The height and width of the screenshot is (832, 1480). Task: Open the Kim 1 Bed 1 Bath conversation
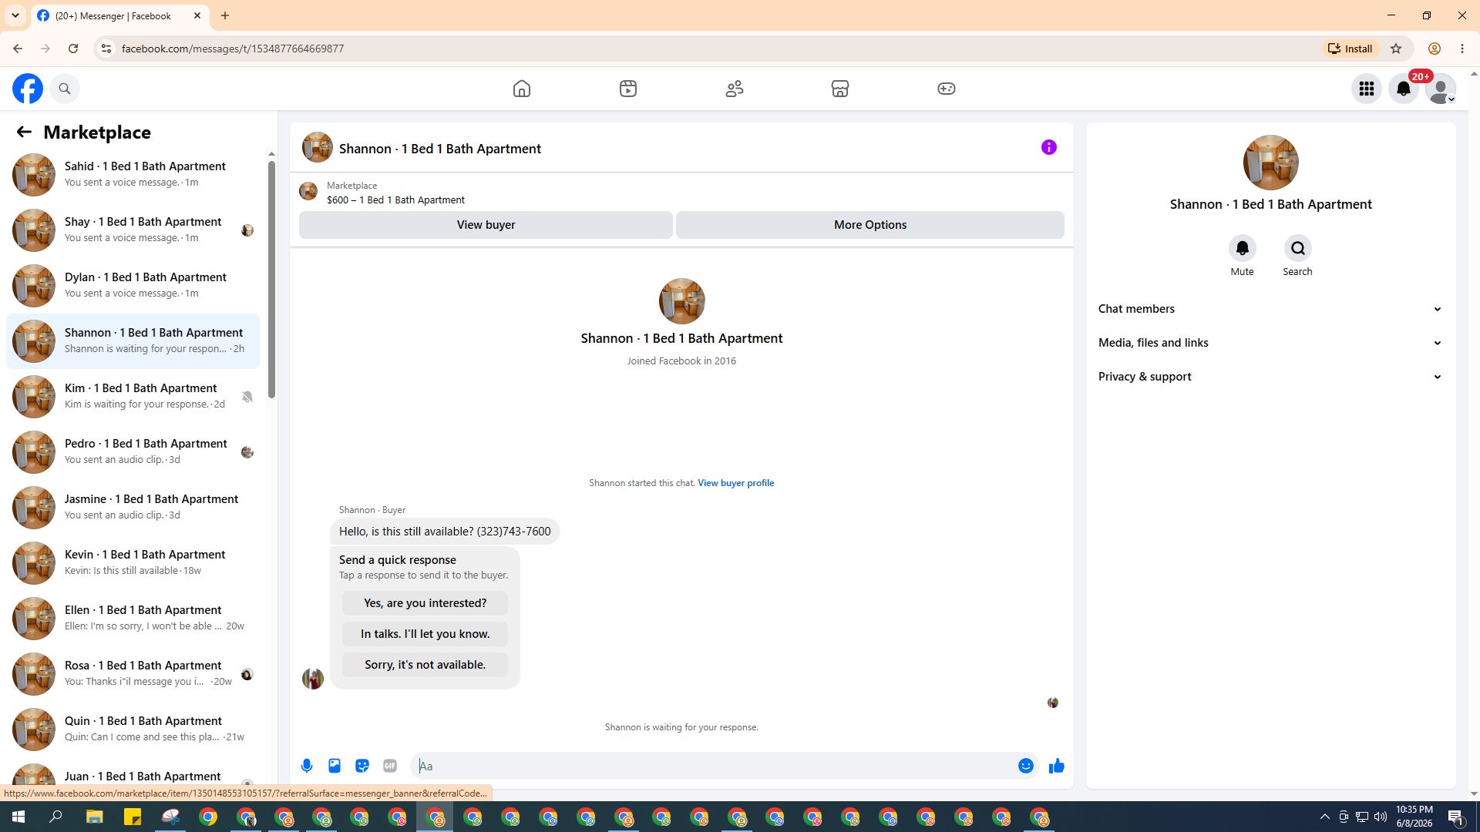133,396
